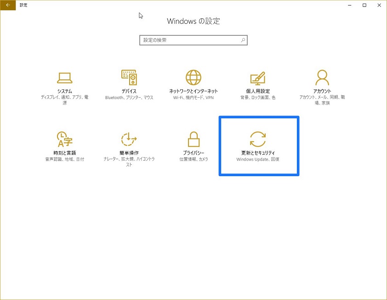The width and height of the screenshot is (387, 300).
Task: Click the 時刻と言語 label text
Action: click(x=65, y=153)
